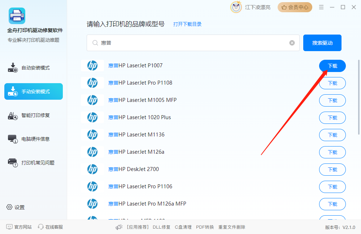Click the 会员中心 button
The height and width of the screenshot is (234, 361).
click(295, 7)
